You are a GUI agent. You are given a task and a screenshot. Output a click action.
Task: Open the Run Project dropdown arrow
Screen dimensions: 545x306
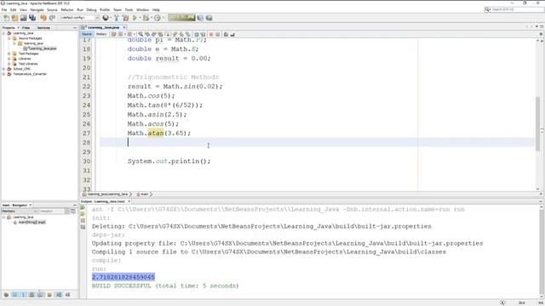[140, 18]
